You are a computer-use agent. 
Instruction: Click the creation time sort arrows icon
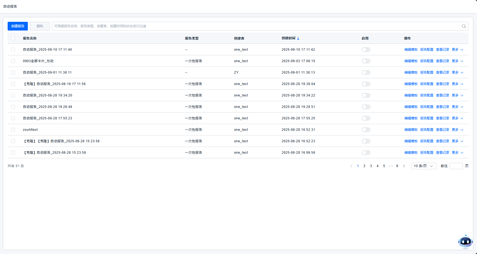tap(298, 38)
